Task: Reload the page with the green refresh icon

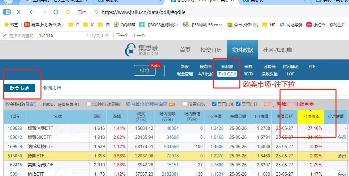Action: tap(56, 12)
